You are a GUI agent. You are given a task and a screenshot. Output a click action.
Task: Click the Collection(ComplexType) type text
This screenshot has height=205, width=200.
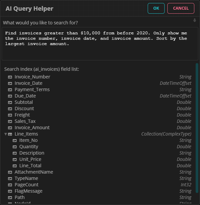[x=166, y=134]
